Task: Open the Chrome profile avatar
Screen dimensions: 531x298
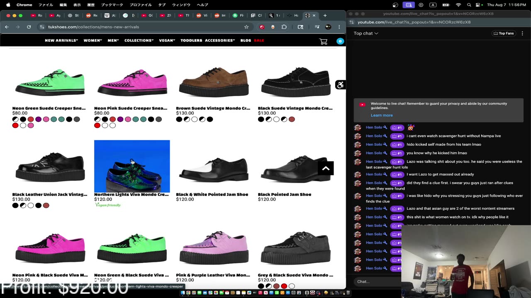Action: coord(328,27)
